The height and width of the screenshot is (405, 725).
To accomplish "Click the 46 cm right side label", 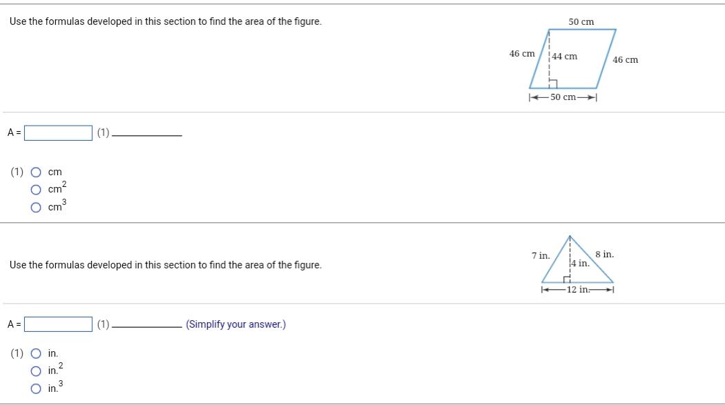I will [x=624, y=61].
